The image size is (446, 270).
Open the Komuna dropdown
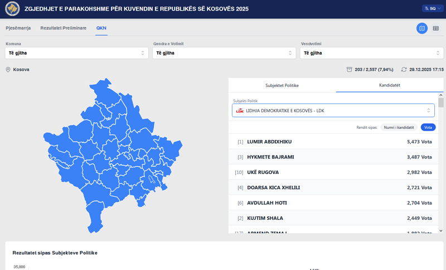pyautogui.click(x=76, y=53)
